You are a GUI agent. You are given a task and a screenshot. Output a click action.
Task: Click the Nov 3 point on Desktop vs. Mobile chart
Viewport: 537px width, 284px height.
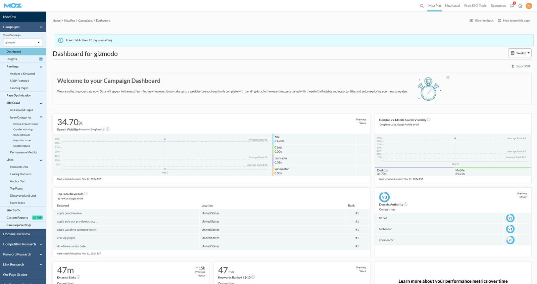(455, 138)
